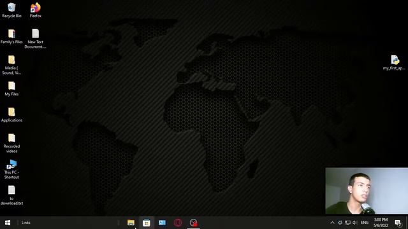This screenshot has width=408, height=229.
Task: Click the webcam overlay thumbnail
Action: [367, 191]
